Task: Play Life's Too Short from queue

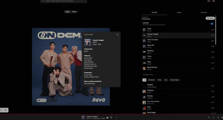Action: (x=178, y=41)
